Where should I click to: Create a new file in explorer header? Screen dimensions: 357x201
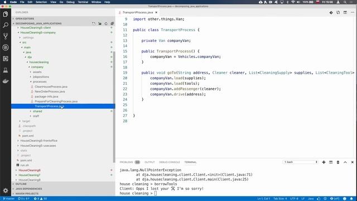94,23
